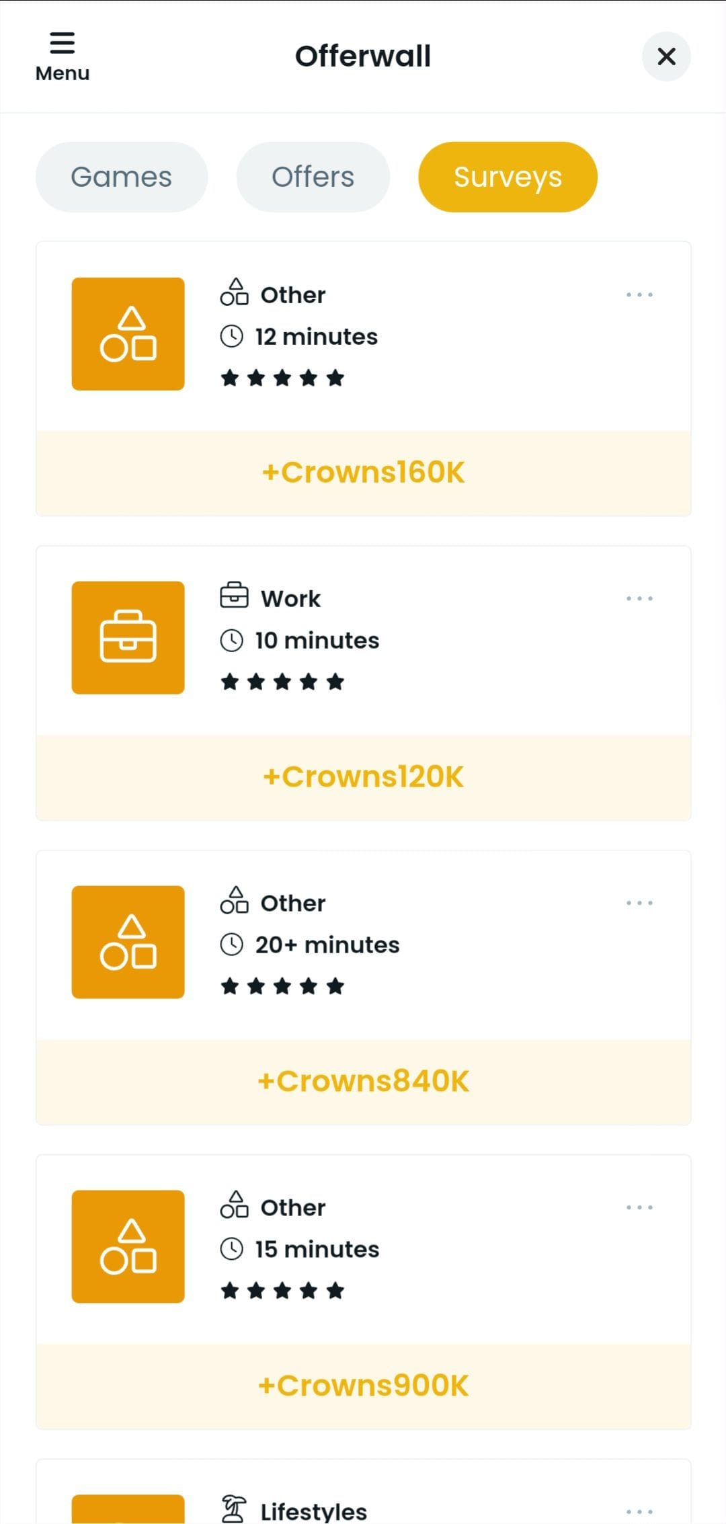Open options dots on 15 minutes survey
The width and height of the screenshot is (726, 1524).
[x=639, y=1207]
